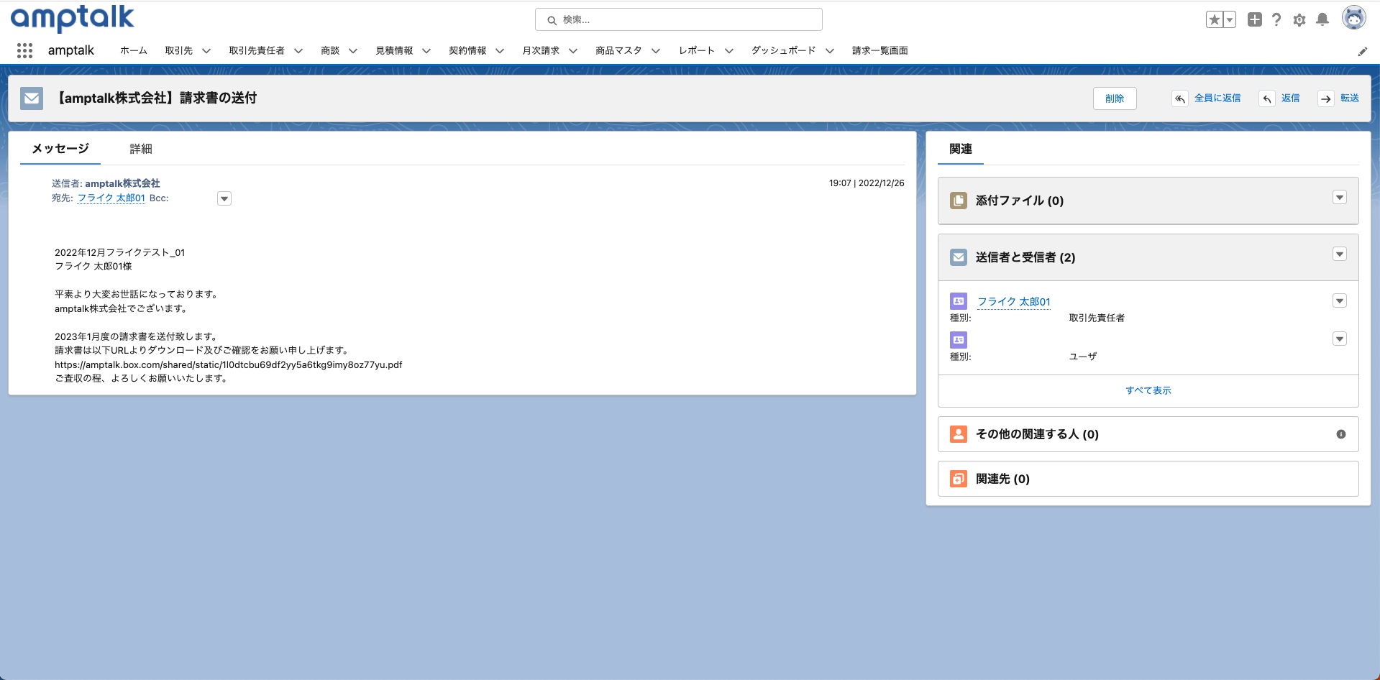Focus the 検索 search field
This screenshot has width=1380, height=680.
tap(679, 19)
